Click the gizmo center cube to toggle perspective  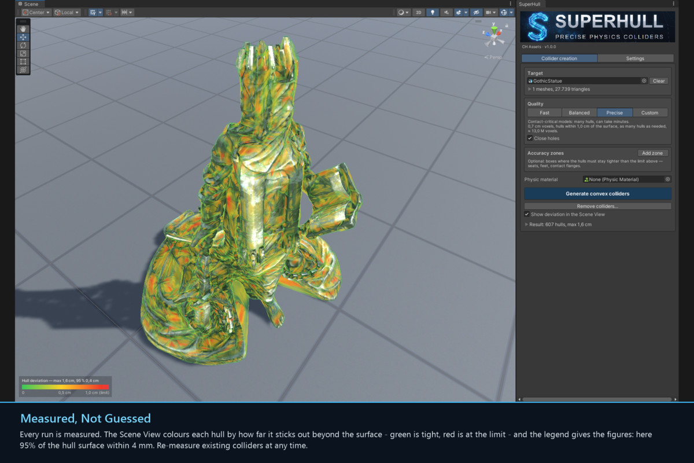click(x=493, y=37)
